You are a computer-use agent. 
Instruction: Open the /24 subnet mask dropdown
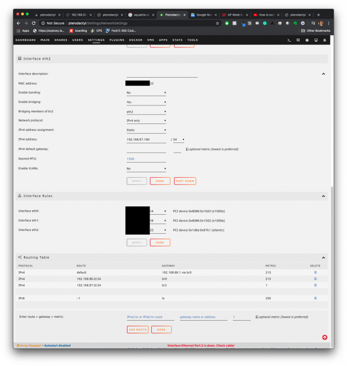click(x=179, y=140)
